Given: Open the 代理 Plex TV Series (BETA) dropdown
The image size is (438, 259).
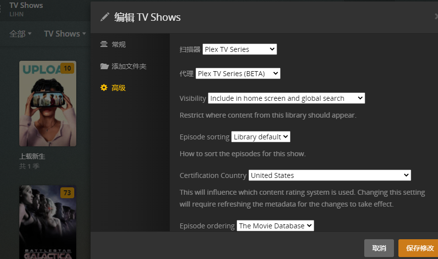Looking at the screenshot, I should [238, 74].
